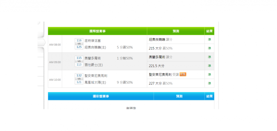Screen dimensions: 277x131
Task: Click the 結果 column header in green table
Action: 209,31
